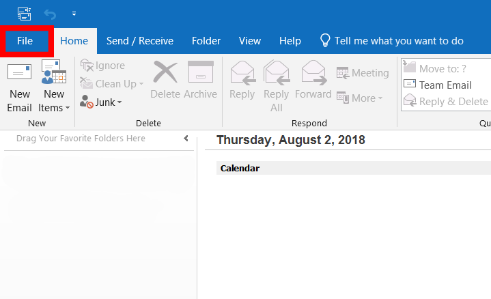Open the Folder ribbon tab
This screenshot has height=299, width=491.
click(206, 41)
